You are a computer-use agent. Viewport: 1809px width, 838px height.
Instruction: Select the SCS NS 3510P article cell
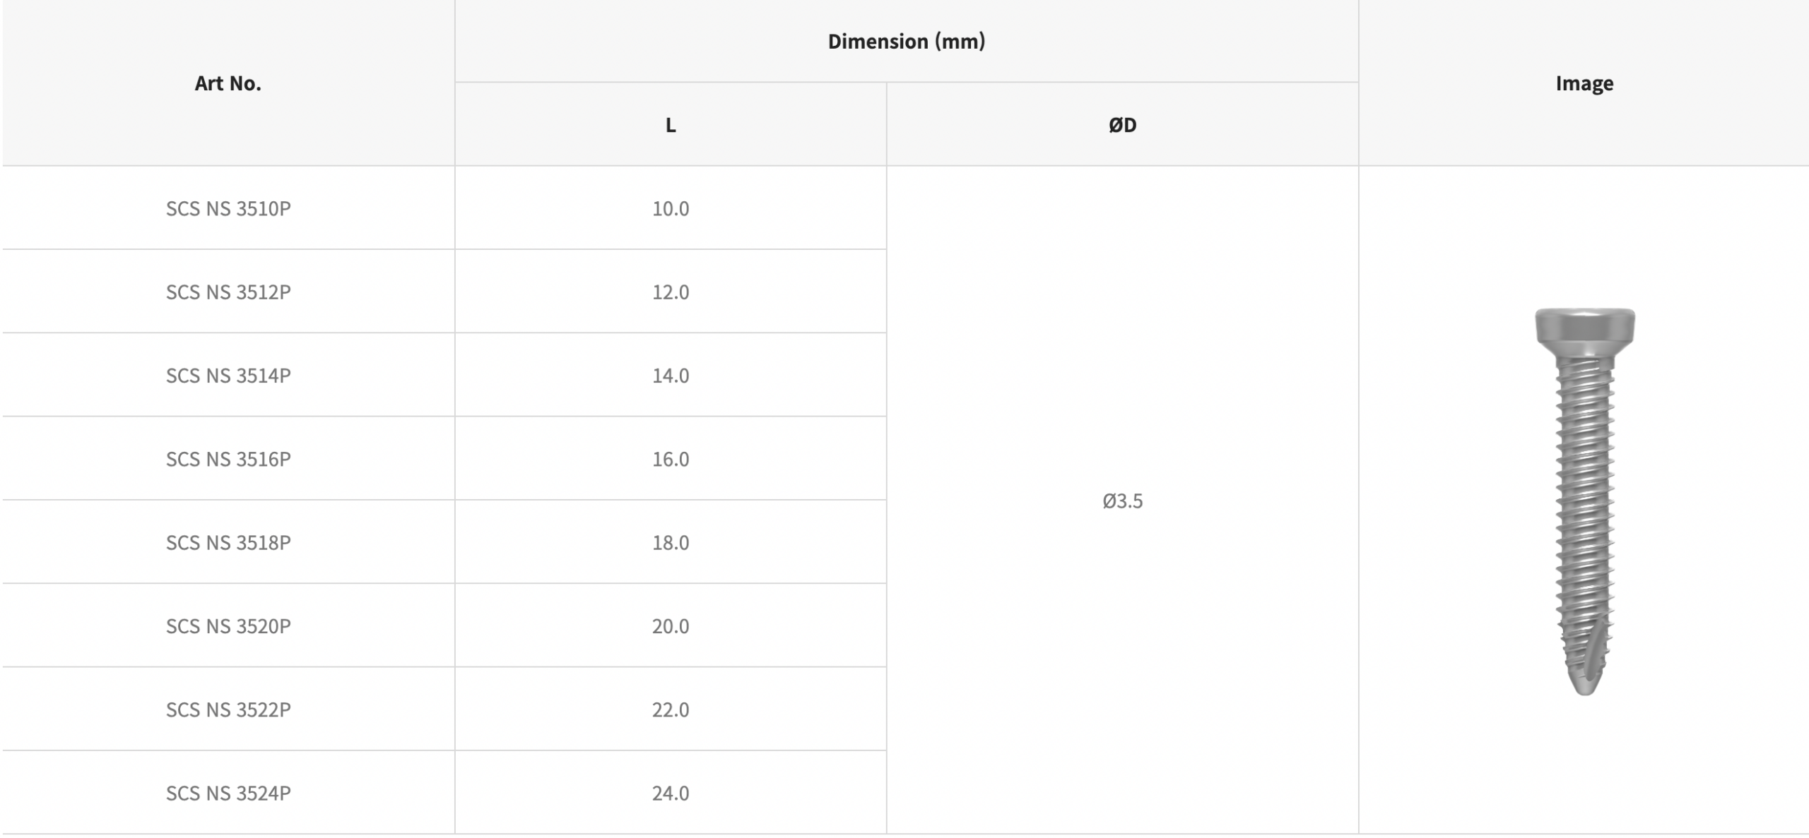point(228,208)
